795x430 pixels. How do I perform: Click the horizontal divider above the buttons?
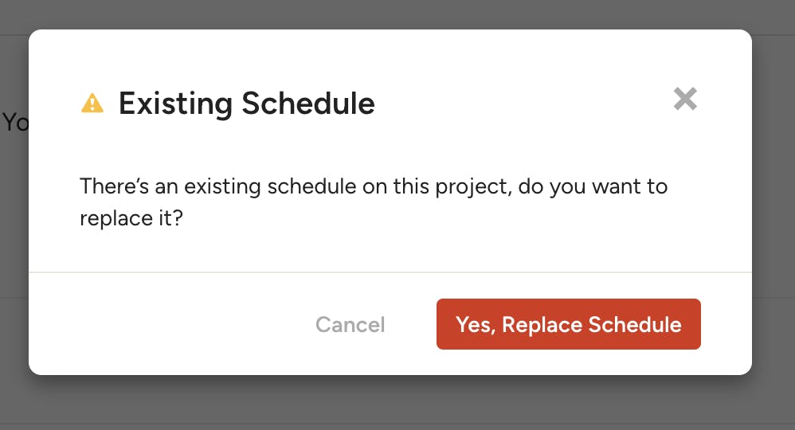[x=390, y=272]
